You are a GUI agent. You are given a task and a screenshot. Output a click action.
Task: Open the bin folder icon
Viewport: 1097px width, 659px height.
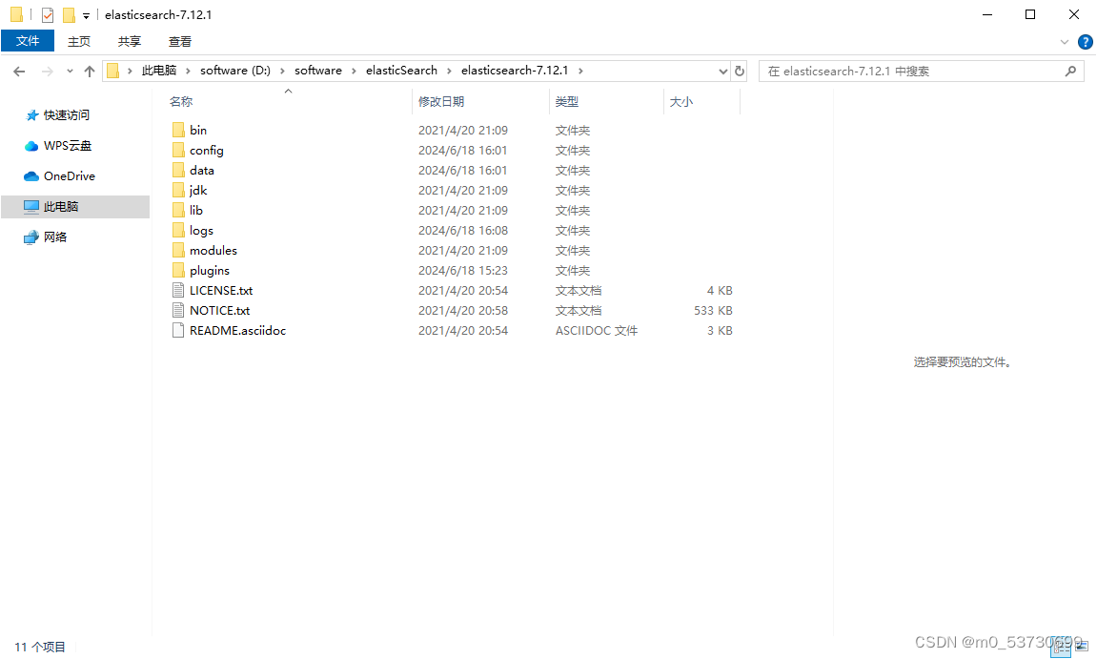click(178, 130)
